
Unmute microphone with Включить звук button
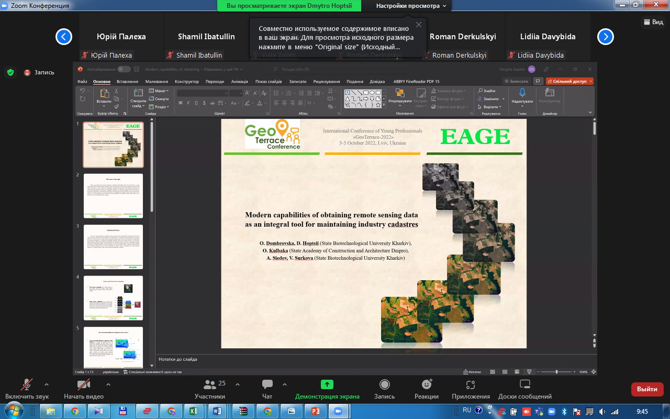(26, 390)
